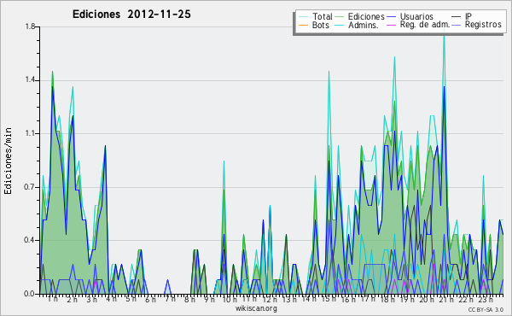Viewport: 512px width, 316px height.
Task: Click the '0.0' y-axis value
Action: pos(30,294)
